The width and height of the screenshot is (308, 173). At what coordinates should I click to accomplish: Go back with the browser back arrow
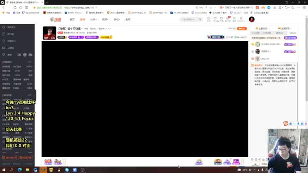(x=3, y=7)
